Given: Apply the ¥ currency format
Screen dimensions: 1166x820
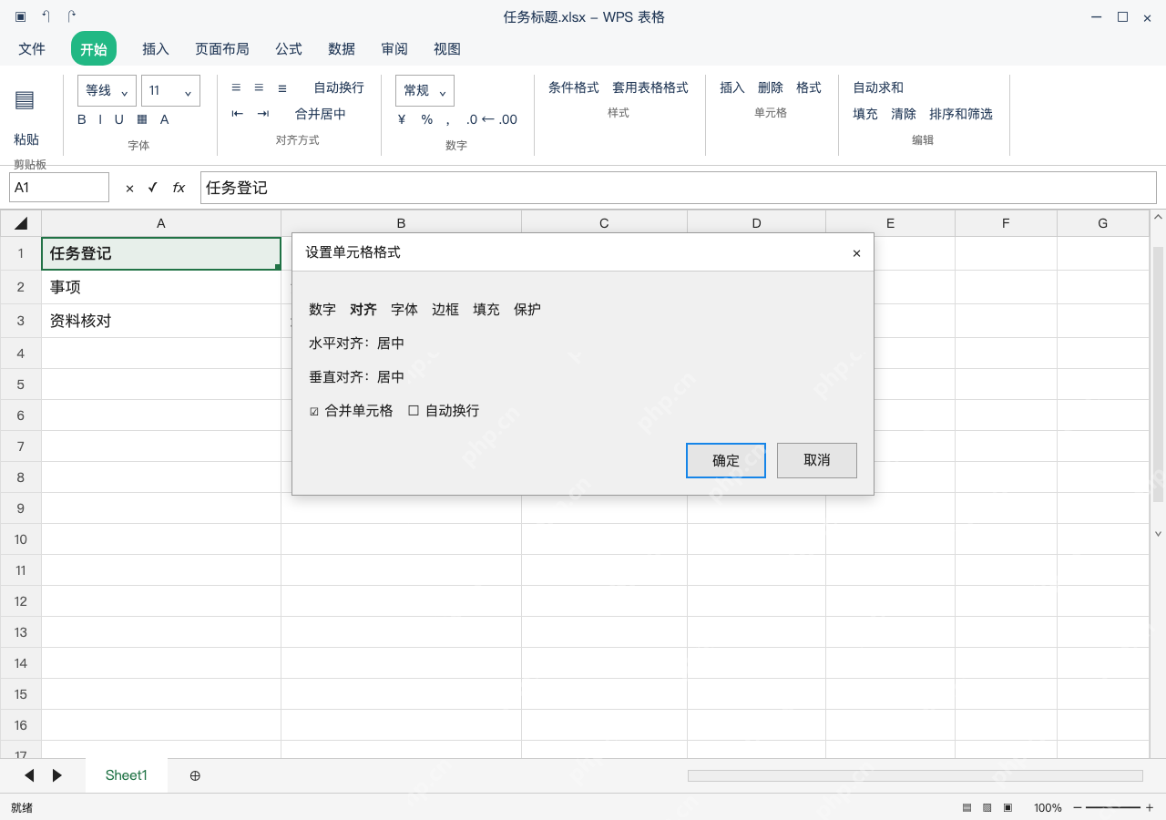Looking at the screenshot, I should pyautogui.click(x=402, y=119).
